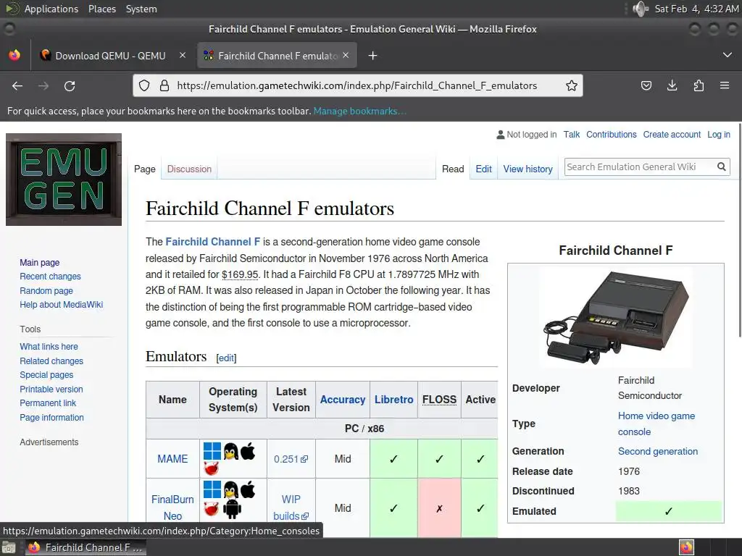Open Printable version link
Viewport: 742px width, 556px height.
(x=51, y=389)
